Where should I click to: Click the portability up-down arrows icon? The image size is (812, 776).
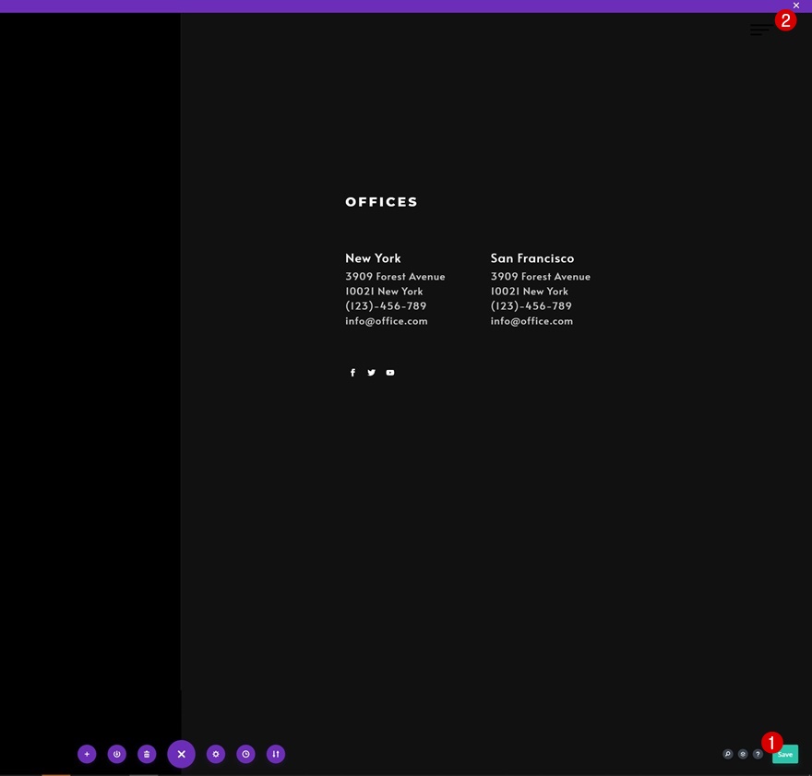pyautogui.click(x=276, y=754)
